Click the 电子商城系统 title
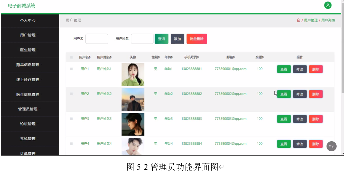The width and height of the screenshot is (344, 172). [21, 6]
